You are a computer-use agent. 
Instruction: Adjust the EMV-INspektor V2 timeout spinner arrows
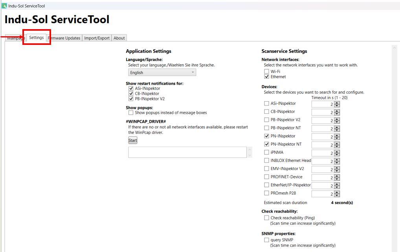click(x=337, y=170)
